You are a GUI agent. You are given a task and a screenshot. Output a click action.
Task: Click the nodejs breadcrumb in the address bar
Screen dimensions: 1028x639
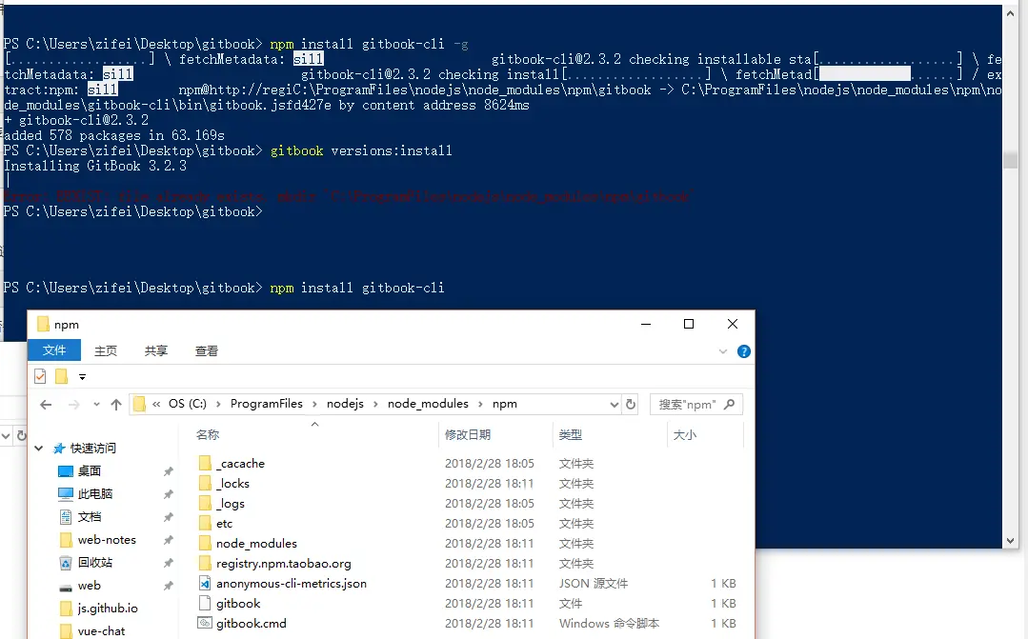click(345, 404)
